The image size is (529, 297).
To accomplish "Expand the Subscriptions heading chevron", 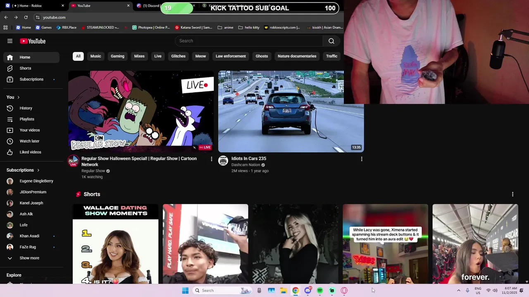I will [38, 170].
